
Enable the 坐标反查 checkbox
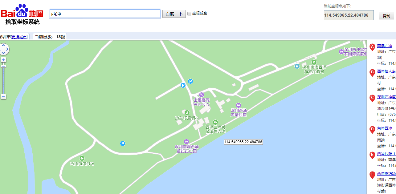point(189,14)
